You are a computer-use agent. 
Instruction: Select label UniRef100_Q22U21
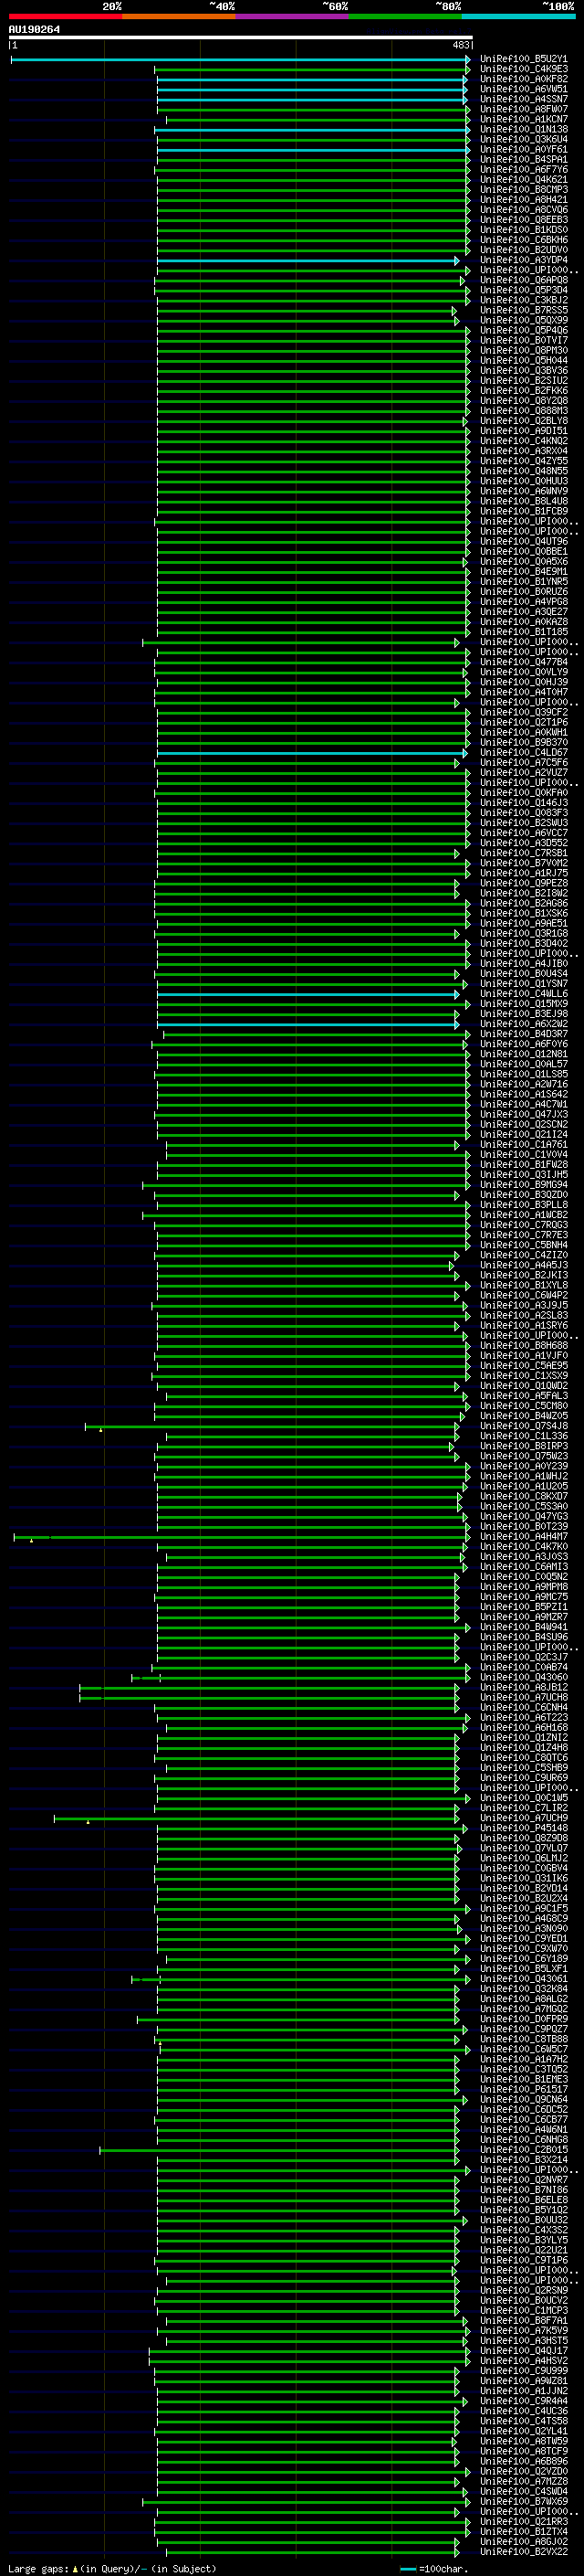click(523, 2250)
